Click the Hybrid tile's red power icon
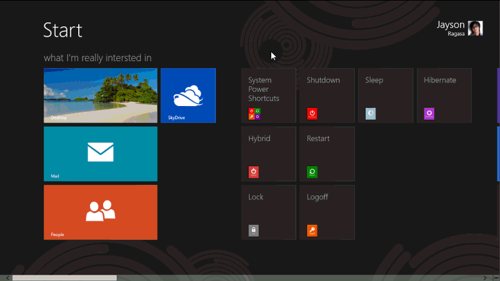The height and width of the screenshot is (281, 500). [x=254, y=172]
